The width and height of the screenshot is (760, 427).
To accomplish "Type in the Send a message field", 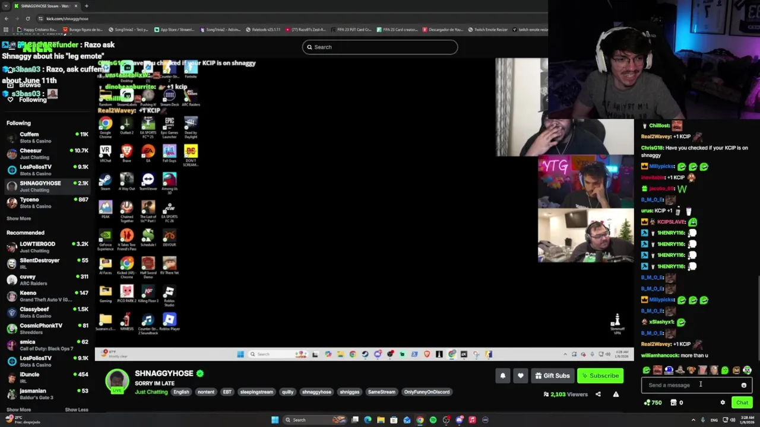I will pos(696,385).
